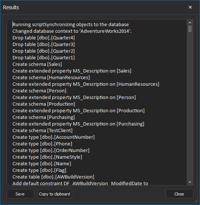Click the empty scrollbar track below the thumb
Screen dimensions: 200x205
[190, 105]
